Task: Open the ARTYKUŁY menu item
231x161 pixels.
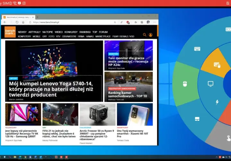Action: click(x=34, y=32)
